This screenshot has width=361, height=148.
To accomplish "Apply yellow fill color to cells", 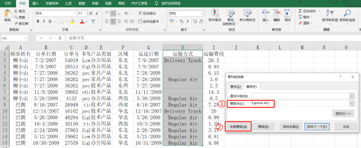I will pyautogui.click(x=72, y=21).
